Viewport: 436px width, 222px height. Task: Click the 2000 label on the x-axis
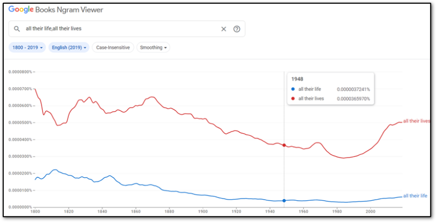(370, 211)
